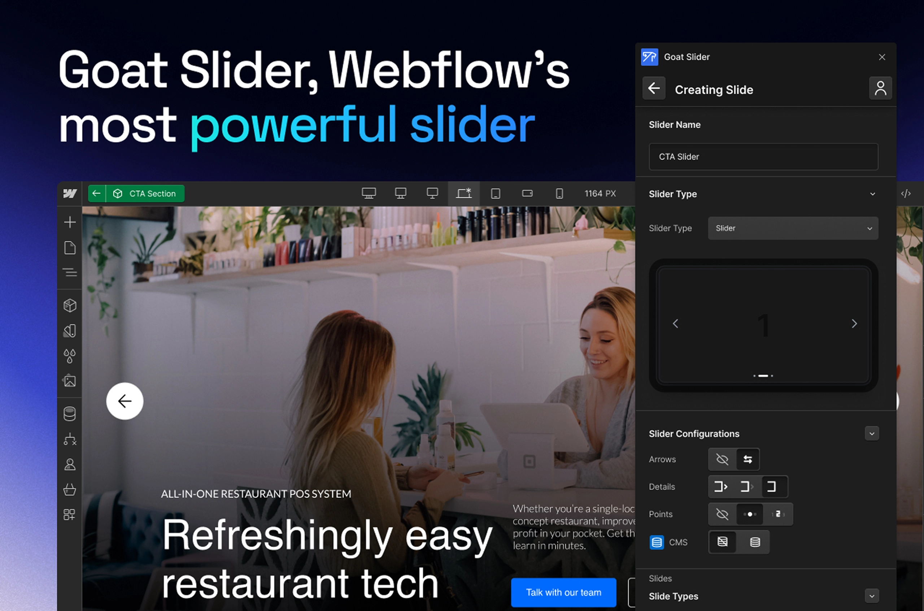The image size is (924, 611).
Task: Open the Add Elements panel
Action: pyautogui.click(x=70, y=222)
